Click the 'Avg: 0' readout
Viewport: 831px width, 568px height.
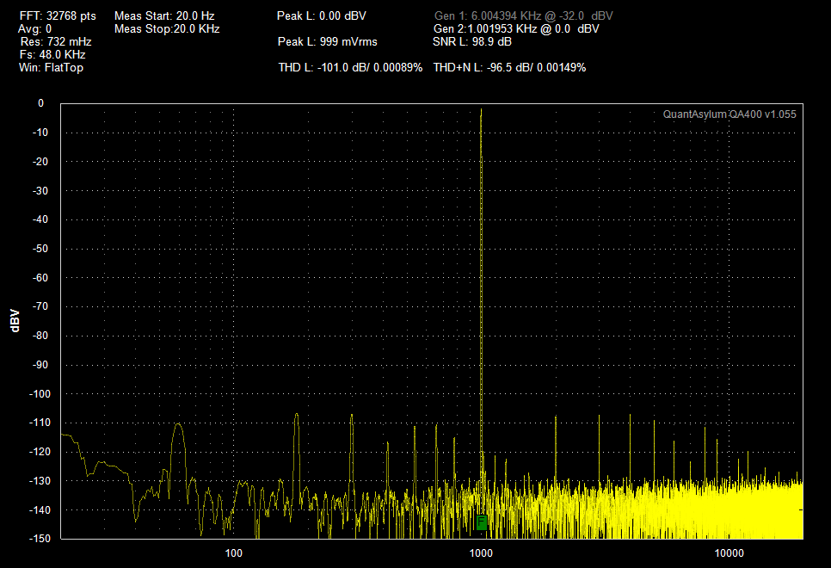34,28
